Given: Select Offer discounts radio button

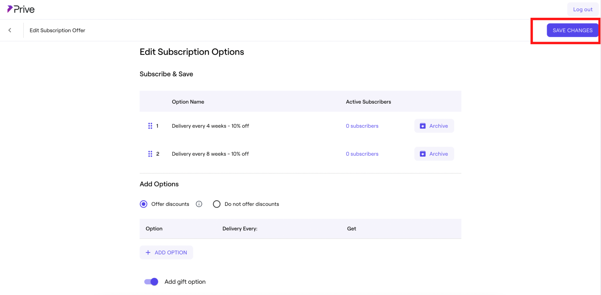Looking at the screenshot, I should click(x=144, y=204).
